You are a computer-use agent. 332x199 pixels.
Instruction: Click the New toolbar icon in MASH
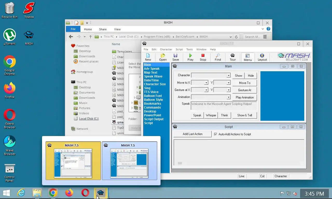point(148,57)
